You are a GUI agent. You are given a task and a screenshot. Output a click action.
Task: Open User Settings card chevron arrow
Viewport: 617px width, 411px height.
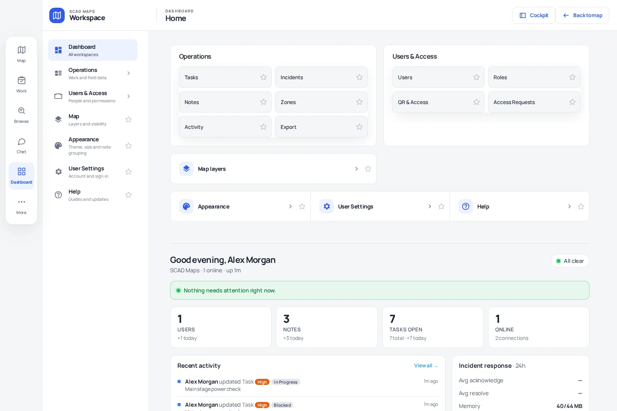(430, 206)
